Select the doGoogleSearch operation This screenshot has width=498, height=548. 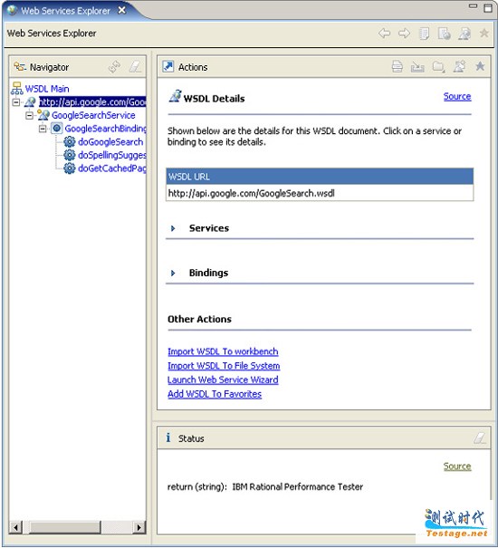[x=110, y=142]
